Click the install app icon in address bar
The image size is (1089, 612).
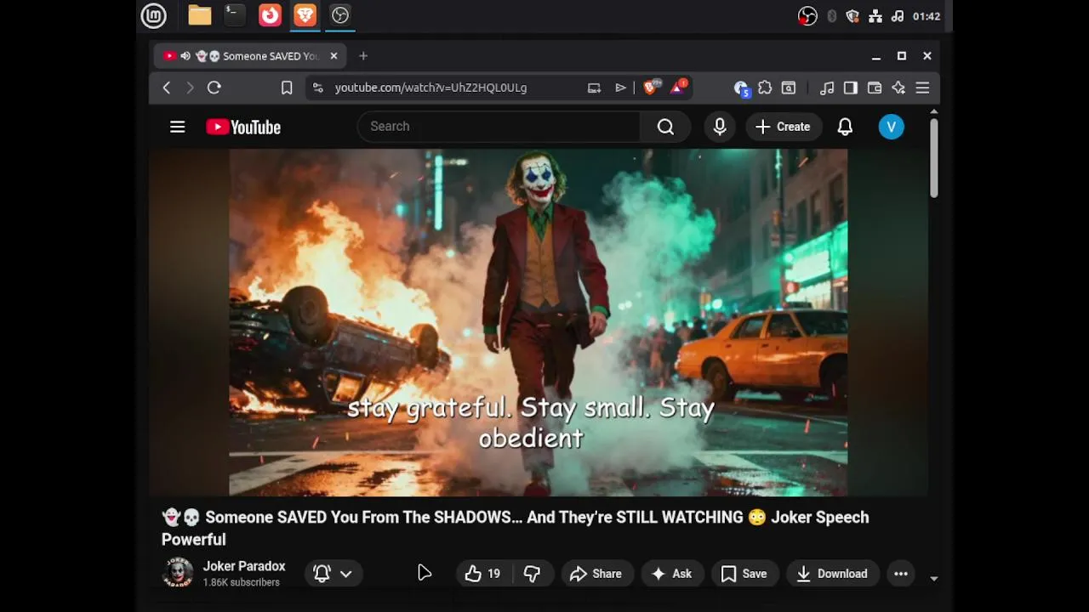click(594, 88)
